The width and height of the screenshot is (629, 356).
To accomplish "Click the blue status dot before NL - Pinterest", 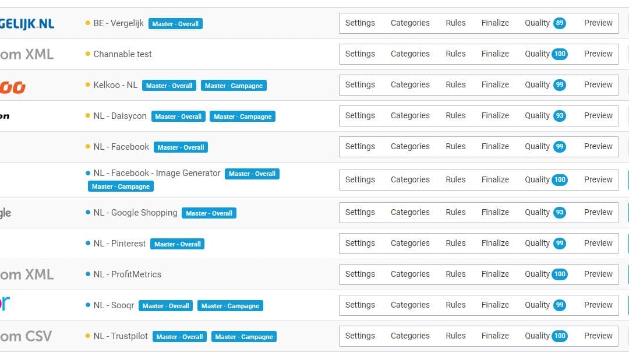I will (x=88, y=244).
